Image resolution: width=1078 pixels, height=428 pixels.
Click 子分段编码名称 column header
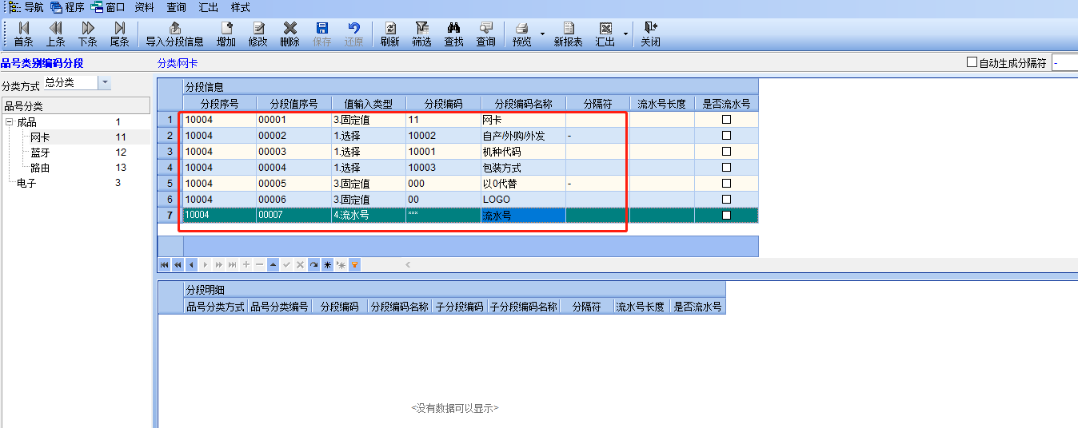(524, 307)
